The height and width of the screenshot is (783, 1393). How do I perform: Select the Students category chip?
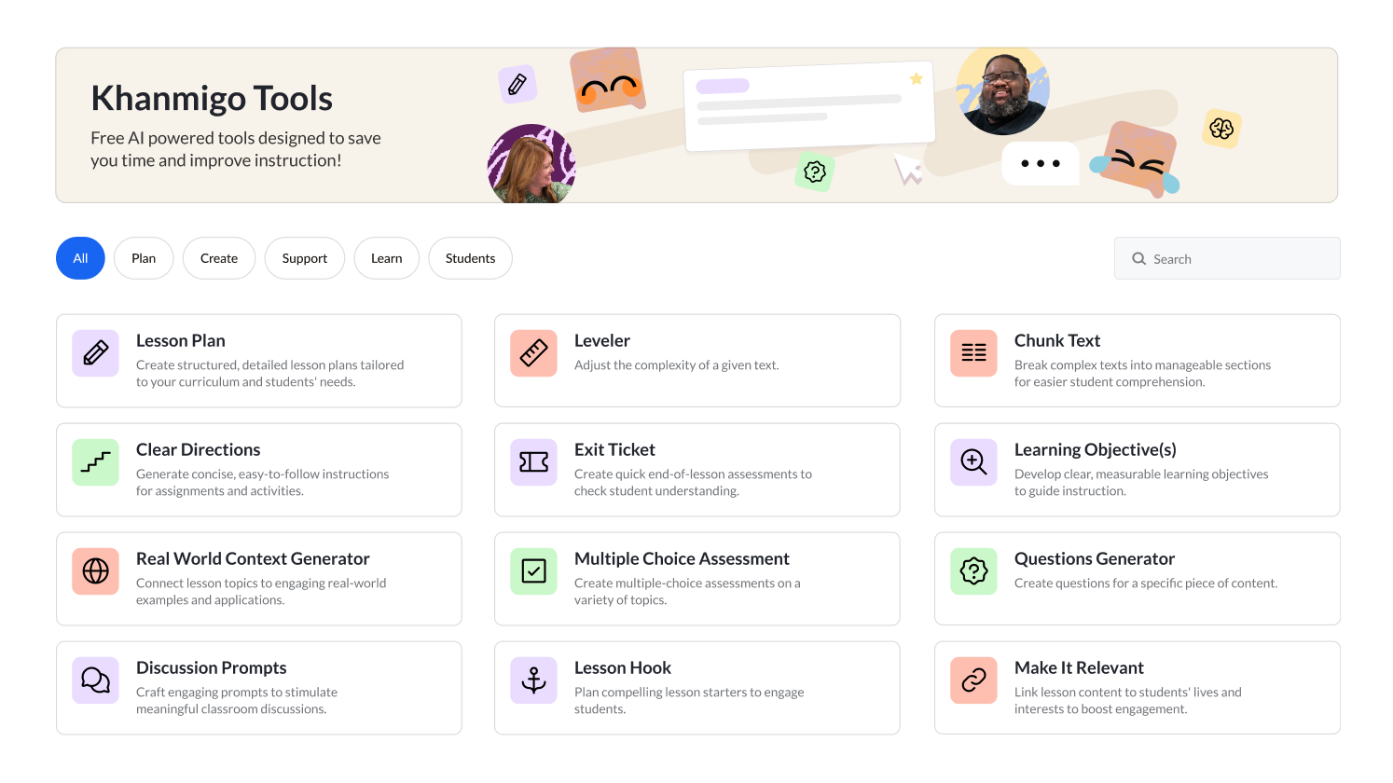click(470, 258)
